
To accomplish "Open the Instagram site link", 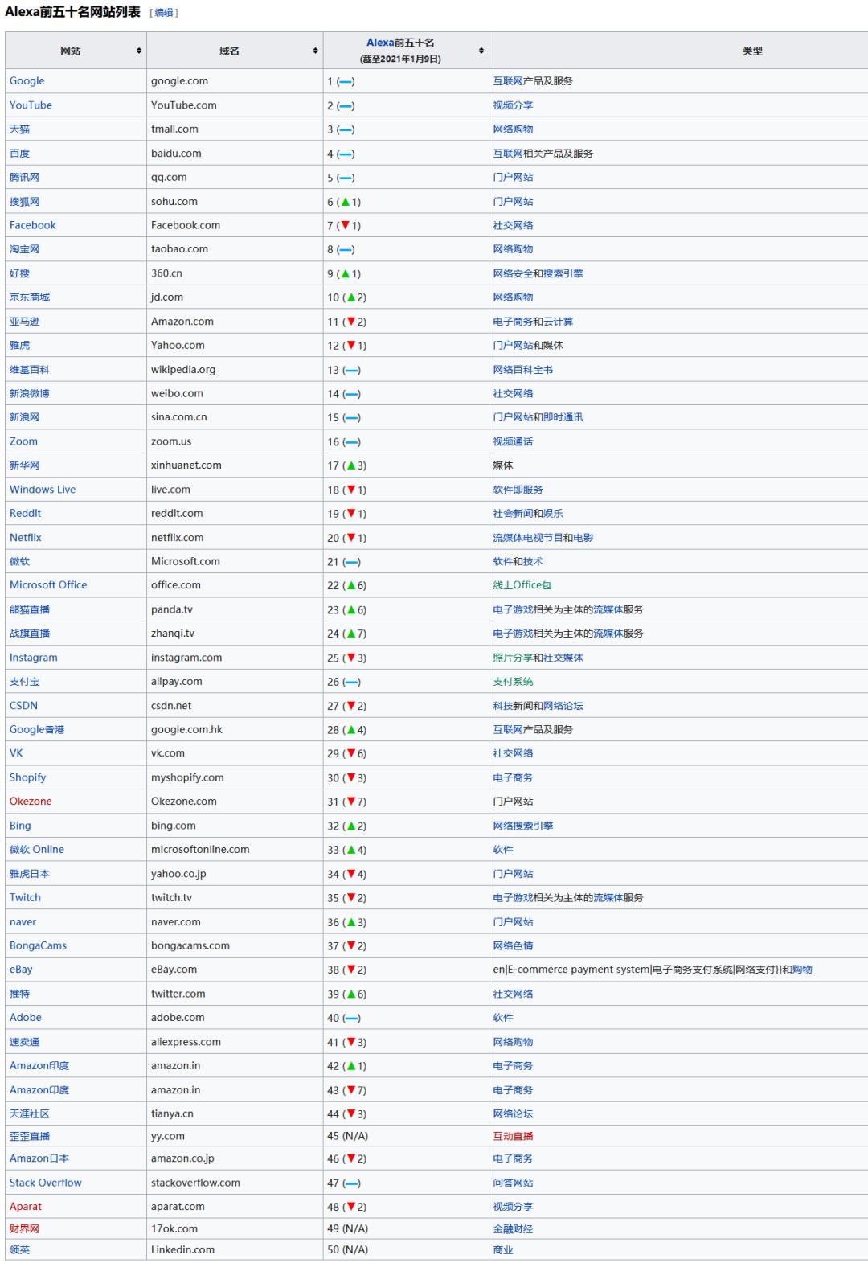I will [x=34, y=658].
